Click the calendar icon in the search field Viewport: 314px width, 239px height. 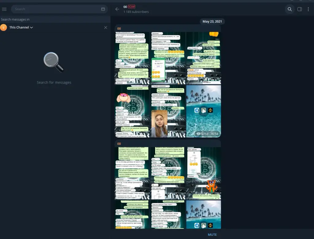tap(103, 9)
